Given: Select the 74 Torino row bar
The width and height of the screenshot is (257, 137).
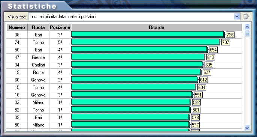Looking at the screenshot, I should tap(145, 42).
